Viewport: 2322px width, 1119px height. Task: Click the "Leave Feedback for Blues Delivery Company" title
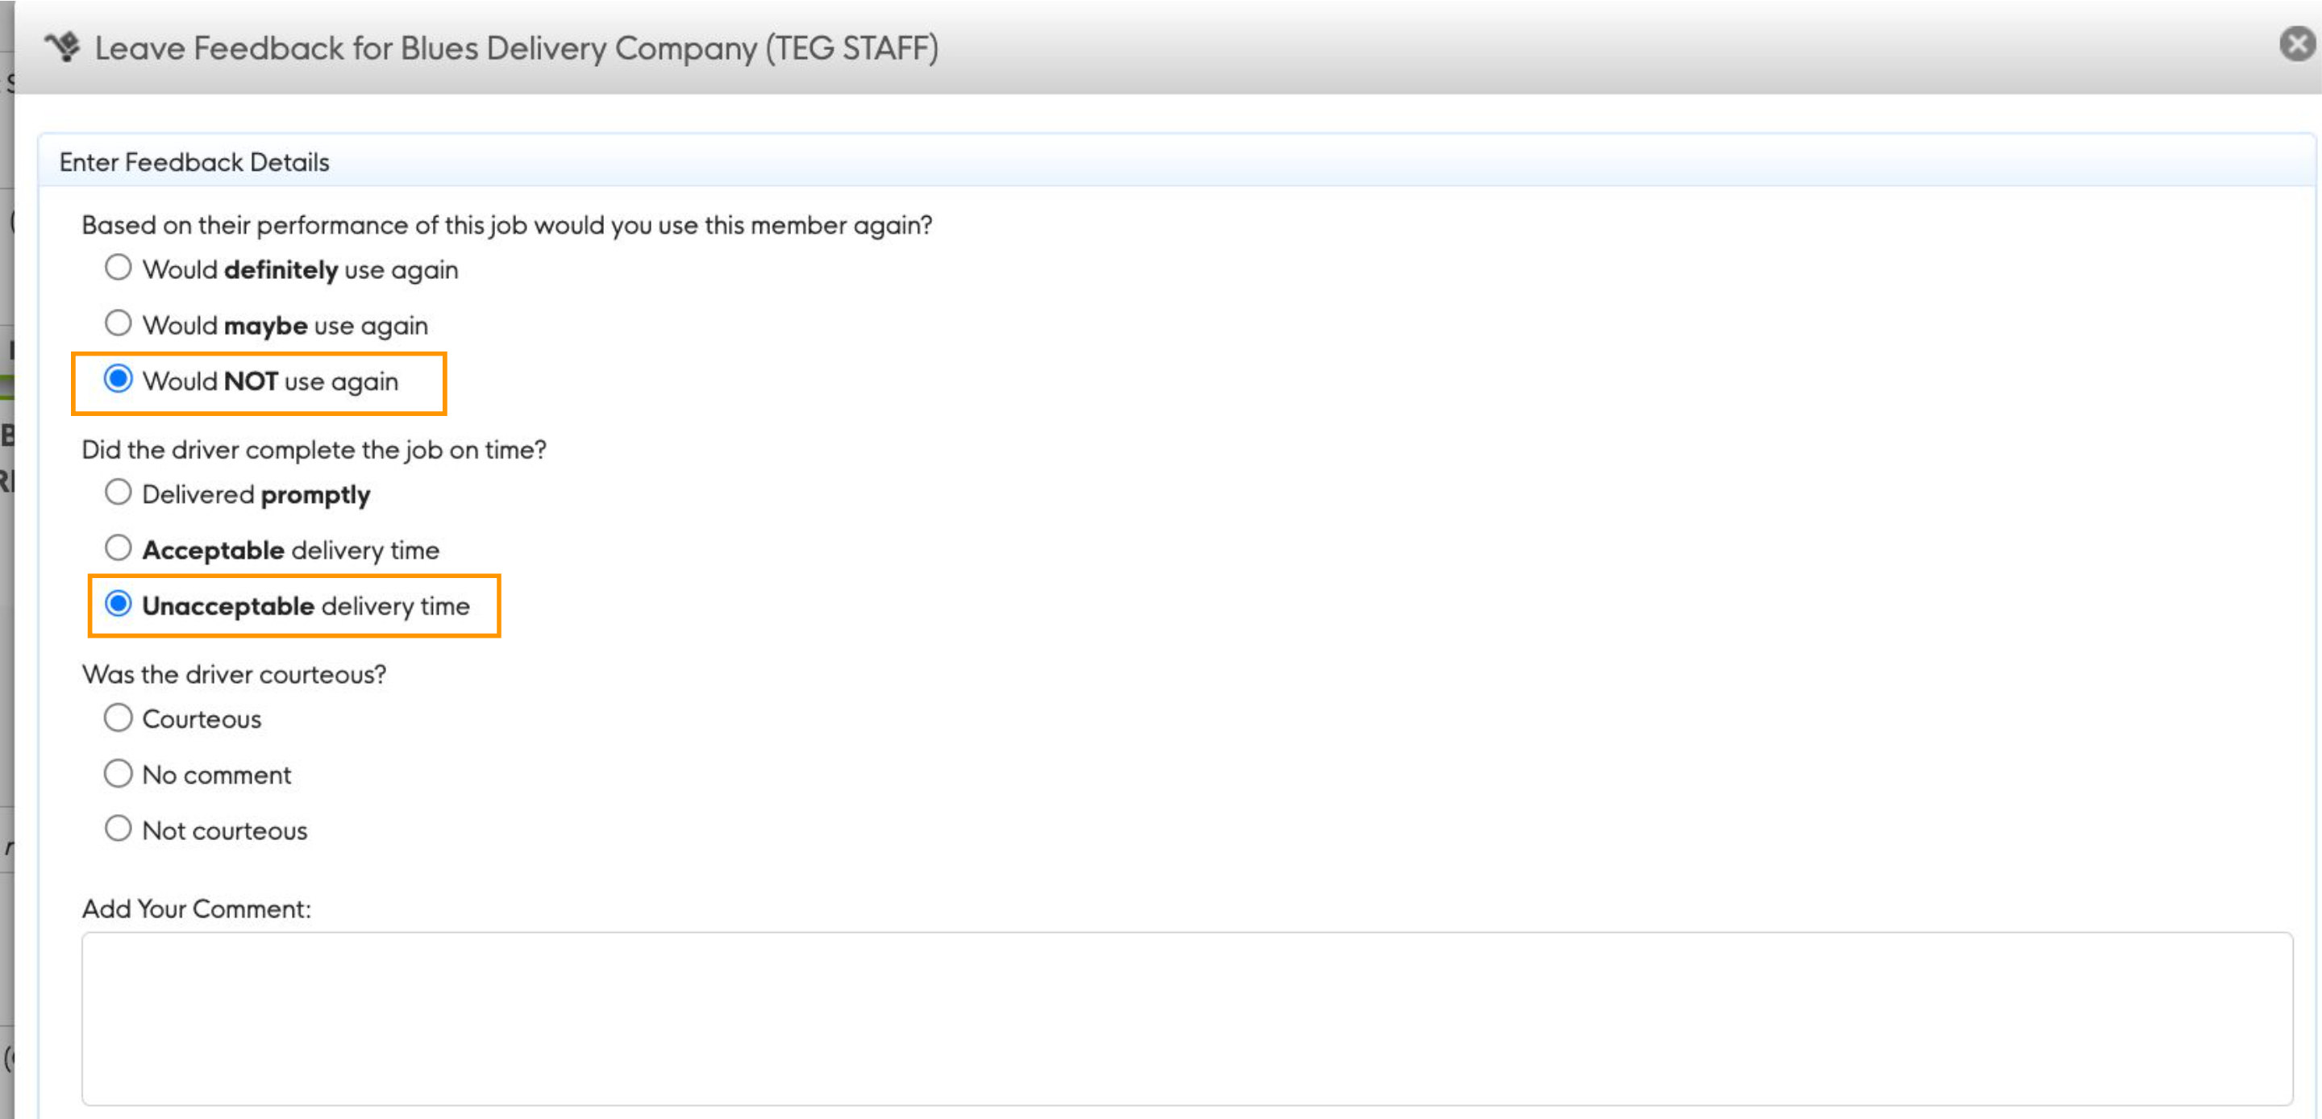(517, 48)
